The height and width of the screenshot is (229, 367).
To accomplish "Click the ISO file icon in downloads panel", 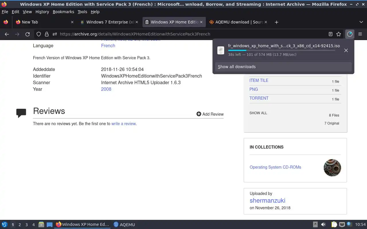I will (x=221, y=50).
